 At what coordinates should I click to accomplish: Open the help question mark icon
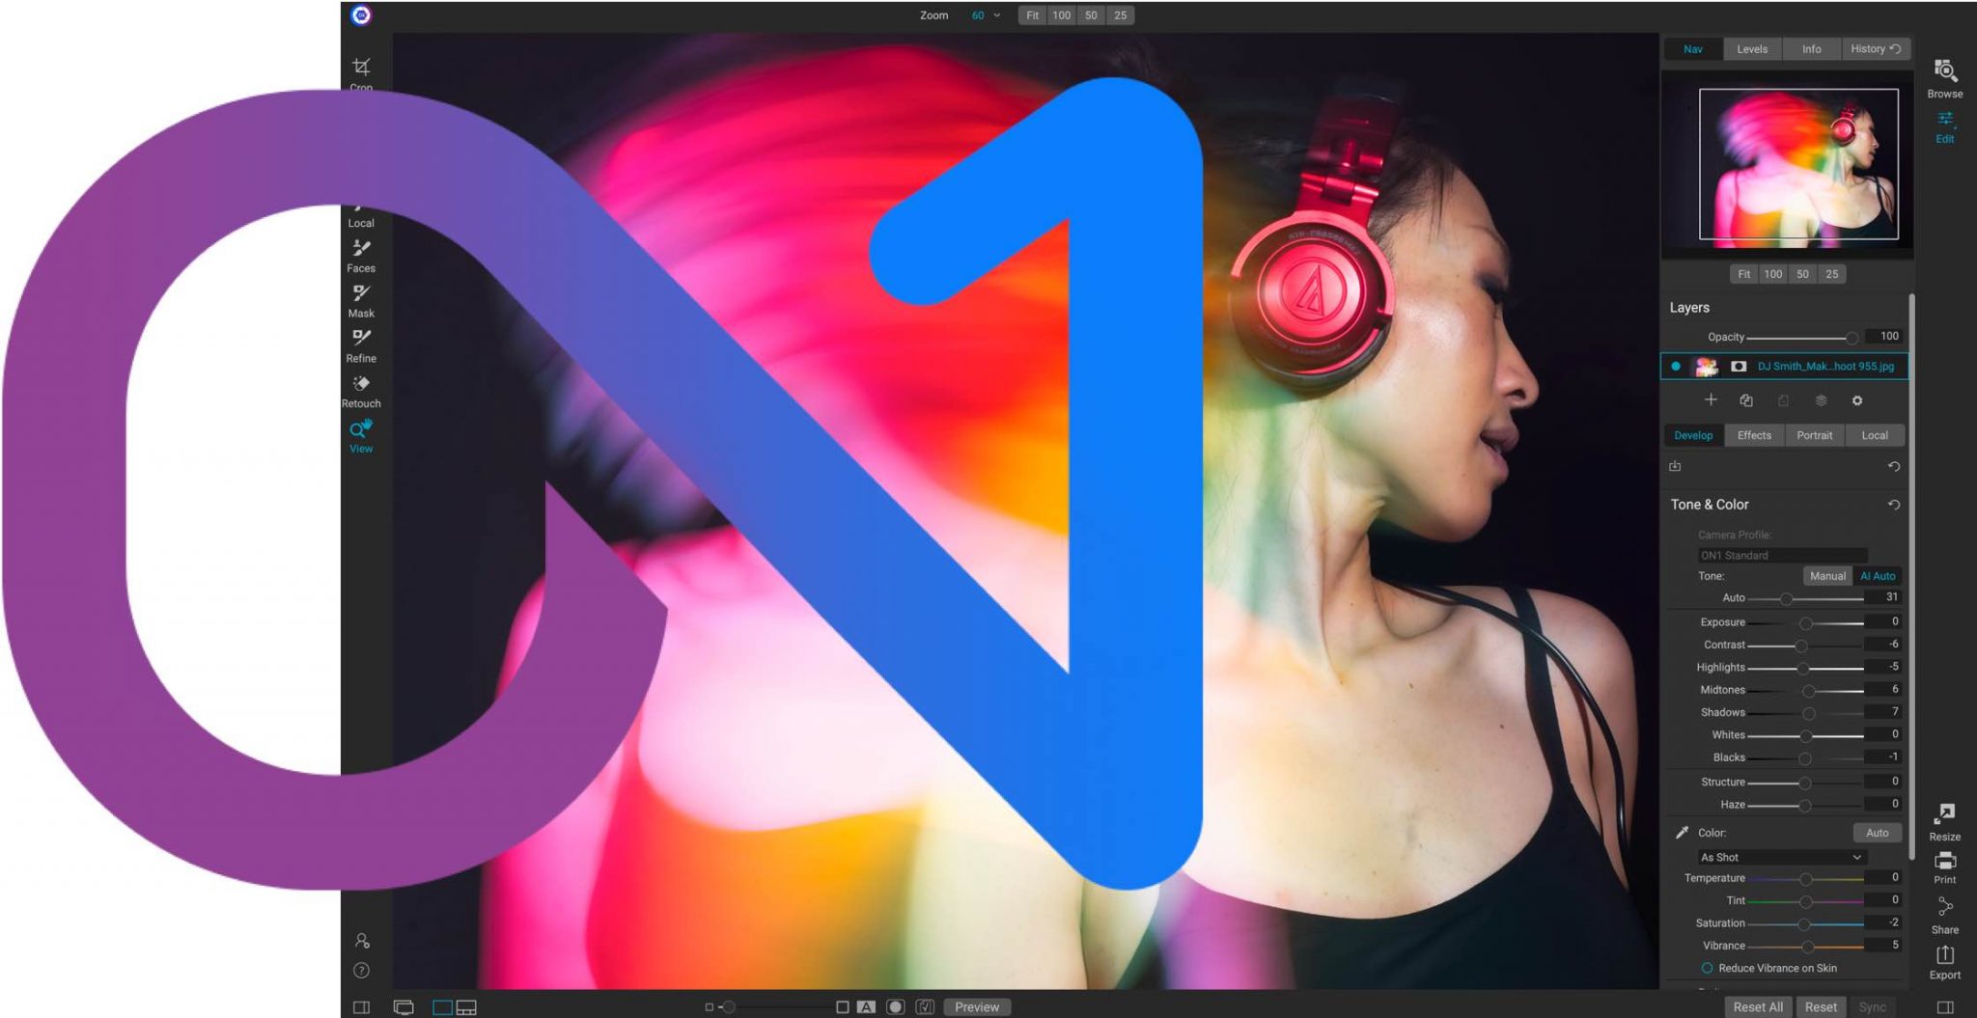click(361, 971)
